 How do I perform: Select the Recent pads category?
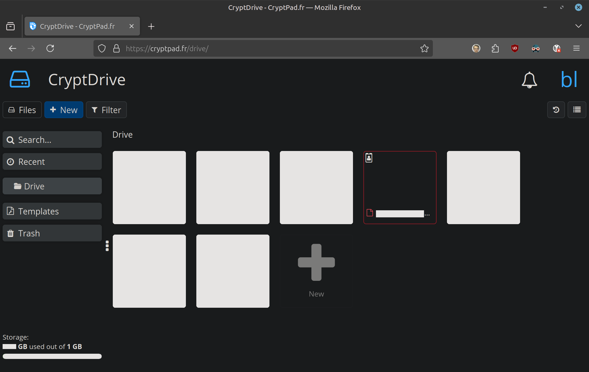pos(52,161)
